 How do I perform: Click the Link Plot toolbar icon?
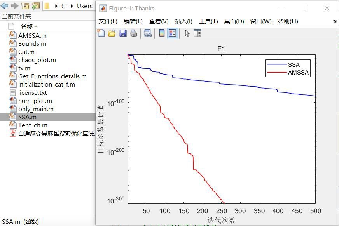[147, 33]
